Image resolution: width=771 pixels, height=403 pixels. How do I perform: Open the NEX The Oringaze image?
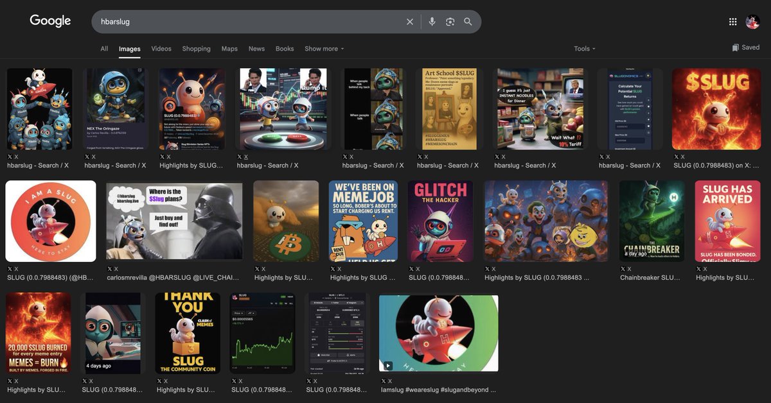point(116,109)
